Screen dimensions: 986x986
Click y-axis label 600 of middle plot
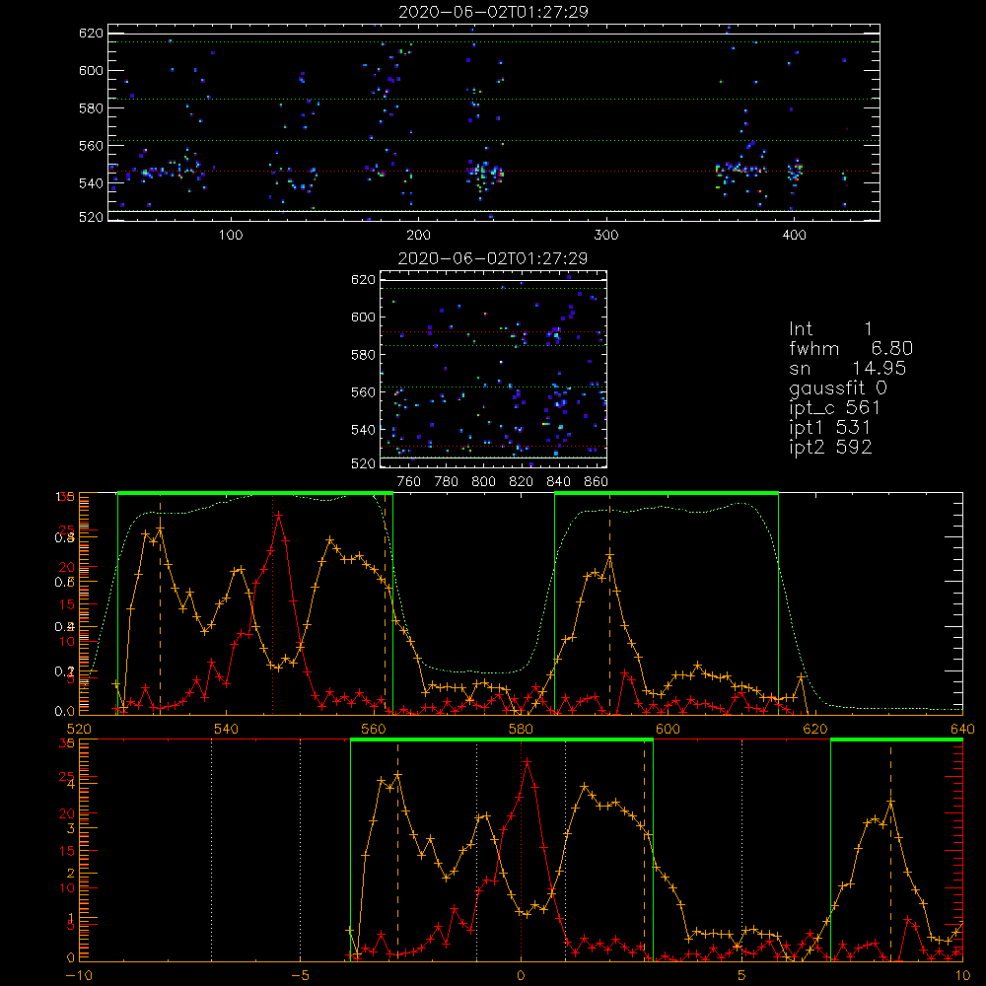click(363, 317)
